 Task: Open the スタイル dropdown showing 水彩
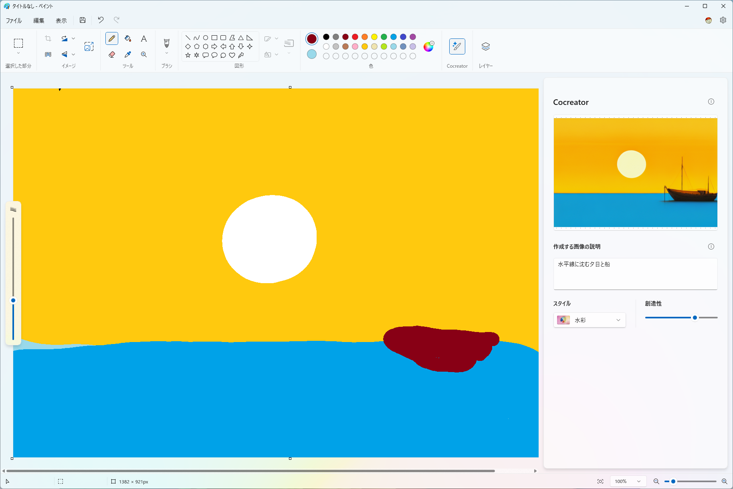pos(589,320)
